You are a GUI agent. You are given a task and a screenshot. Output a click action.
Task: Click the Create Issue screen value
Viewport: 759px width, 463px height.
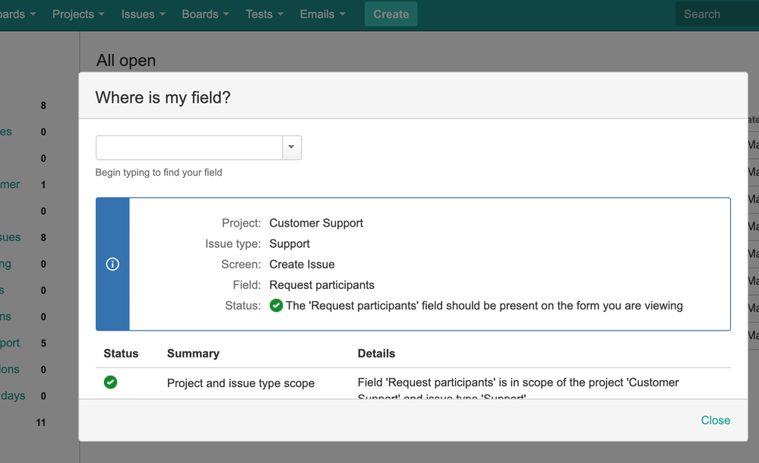[302, 265]
